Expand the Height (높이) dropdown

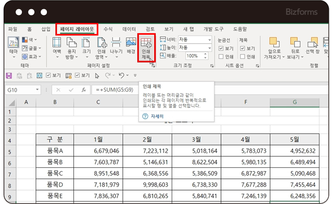click(x=209, y=48)
